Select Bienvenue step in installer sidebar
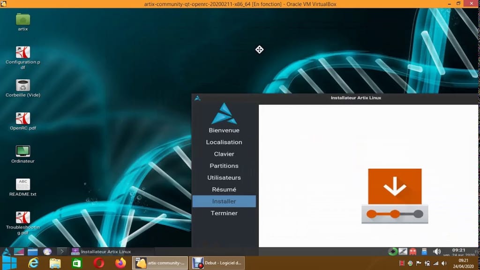This screenshot has width=480, height=270. coord(224,130)
